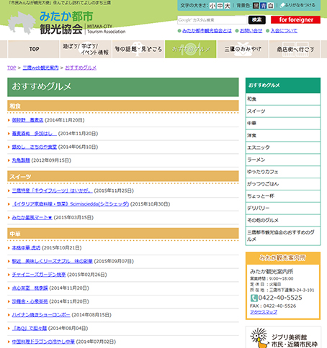This screenshot has width=327, height=348.
Task: Open the first 和食 entry dated 2014年11月20日
Action: [27, 120]
